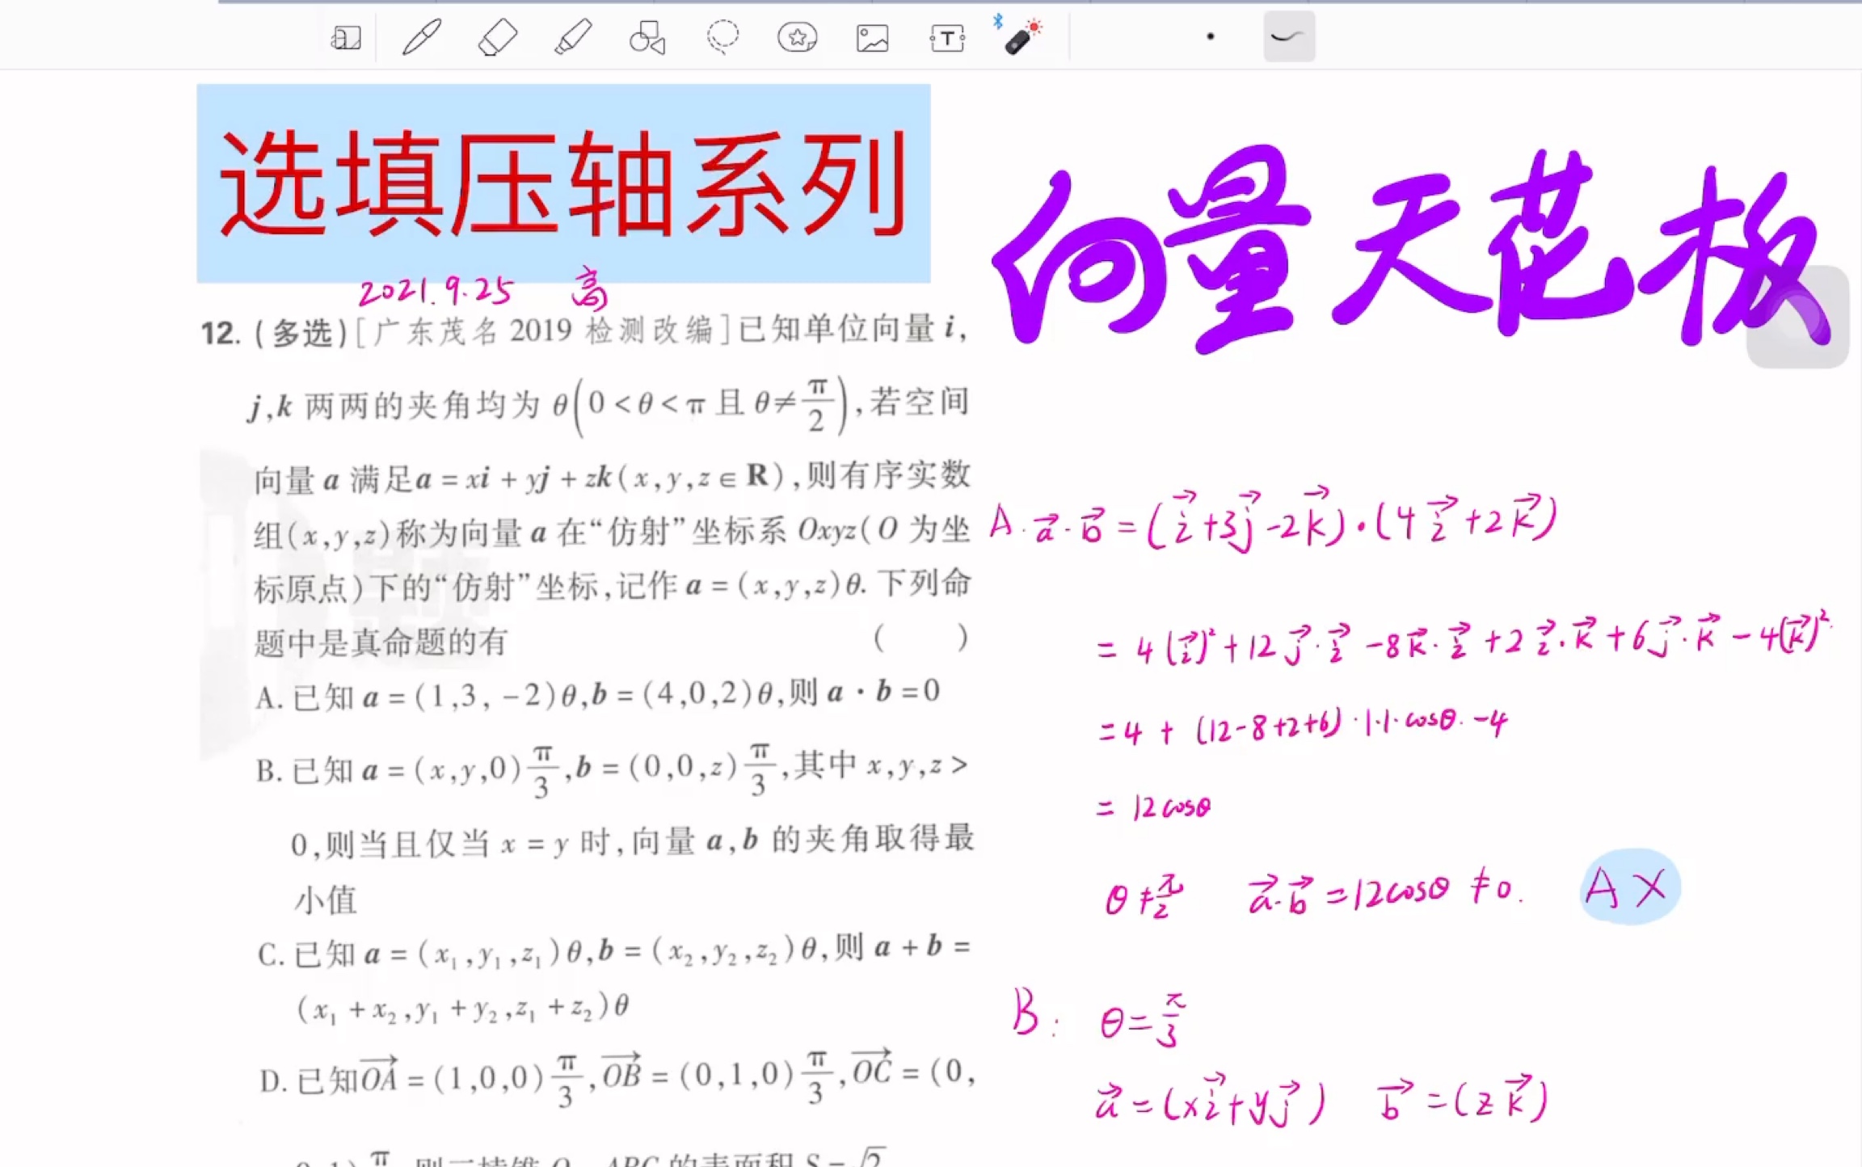Click the handwritten result =12cosθ line
This screenshot has width=1862, height=1167.
tap(1154, 807)
